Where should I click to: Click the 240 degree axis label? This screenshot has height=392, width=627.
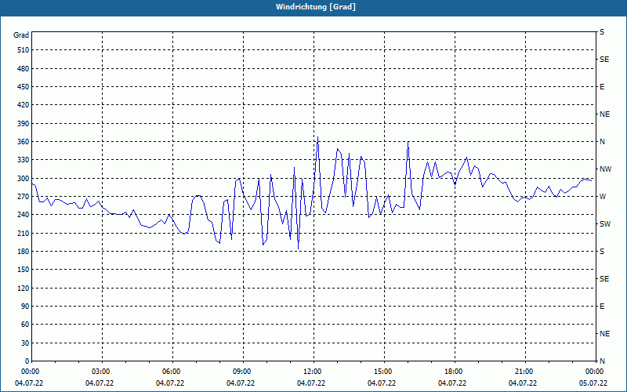pos(24,215)
